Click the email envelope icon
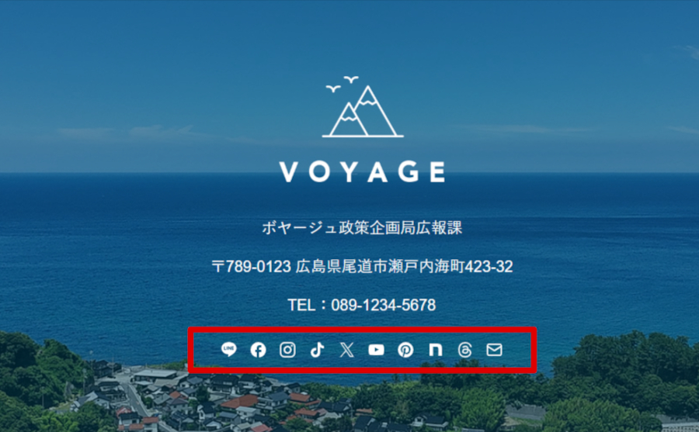The image size is (699, 432). tap(494, 350)
